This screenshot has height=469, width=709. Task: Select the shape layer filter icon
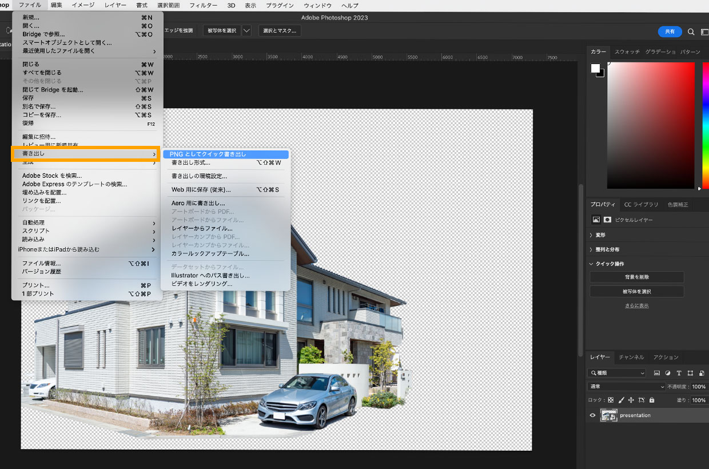690,373
